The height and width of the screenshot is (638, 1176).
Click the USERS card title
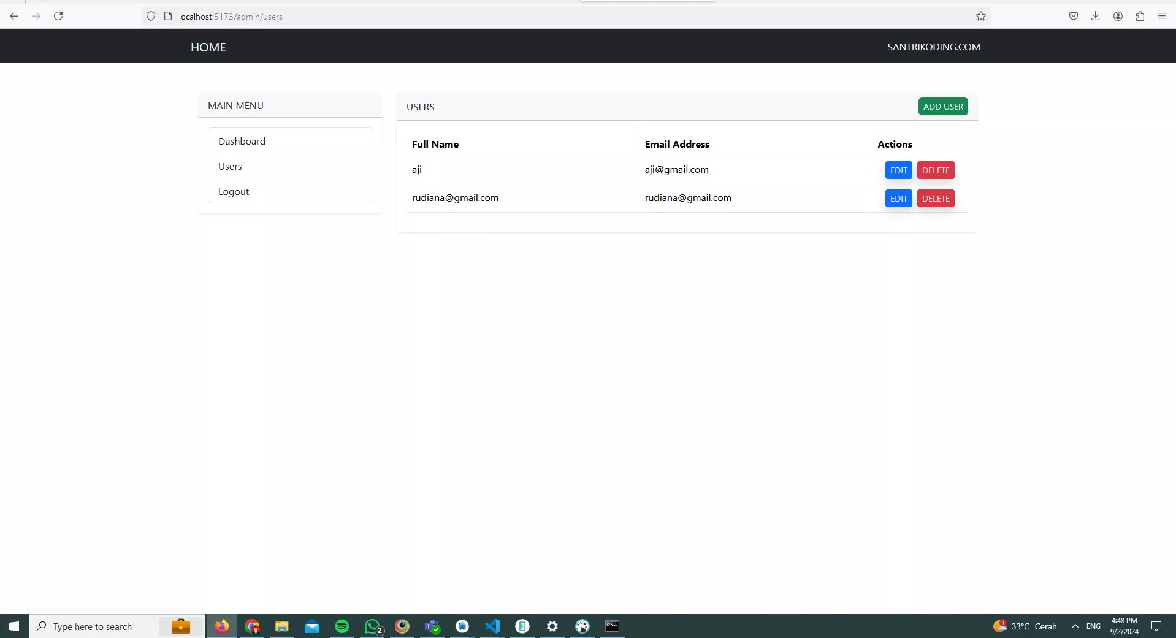point(420,107)
